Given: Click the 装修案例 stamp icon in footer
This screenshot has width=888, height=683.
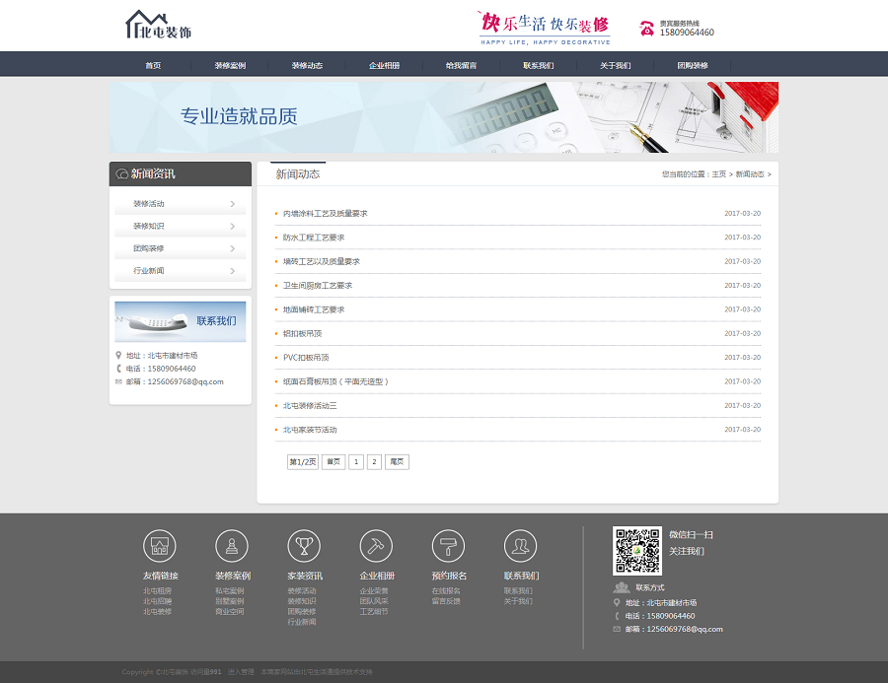Looking at the screenshot, I should coord(232,546).
